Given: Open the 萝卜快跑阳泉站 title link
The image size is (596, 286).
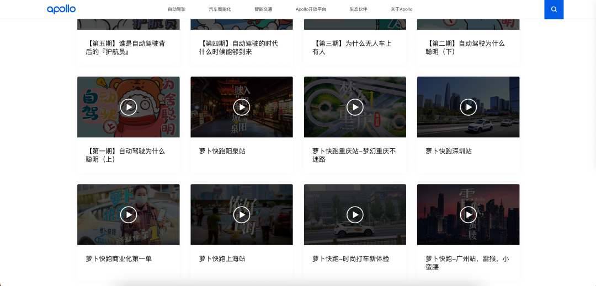Looking at the screenshot, I should [222, 151].
